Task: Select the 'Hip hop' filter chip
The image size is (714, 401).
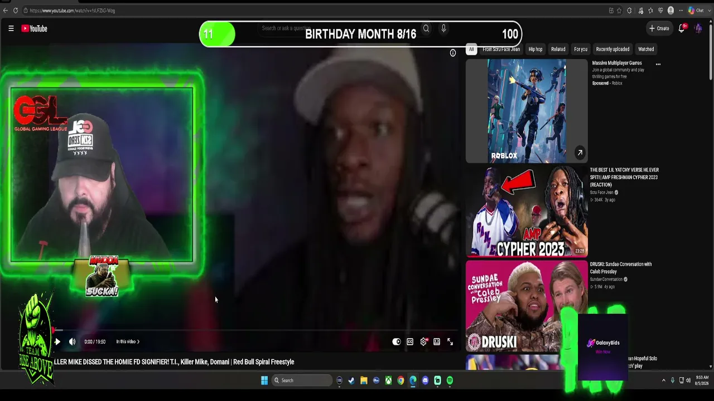Action: pos(535,49)
